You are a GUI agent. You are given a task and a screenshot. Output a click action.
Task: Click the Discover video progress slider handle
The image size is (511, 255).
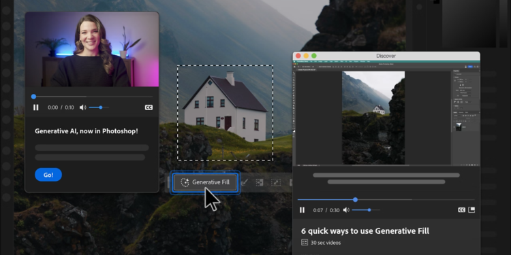[356, 200]
